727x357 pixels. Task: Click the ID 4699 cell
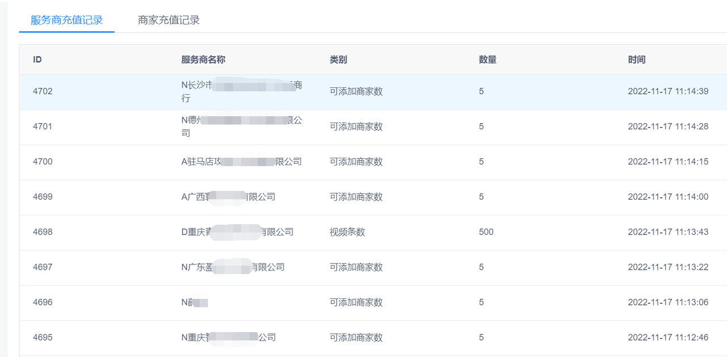click(43, 197)
